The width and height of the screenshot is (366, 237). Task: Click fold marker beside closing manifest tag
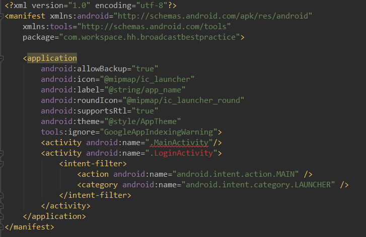[1, 227]
